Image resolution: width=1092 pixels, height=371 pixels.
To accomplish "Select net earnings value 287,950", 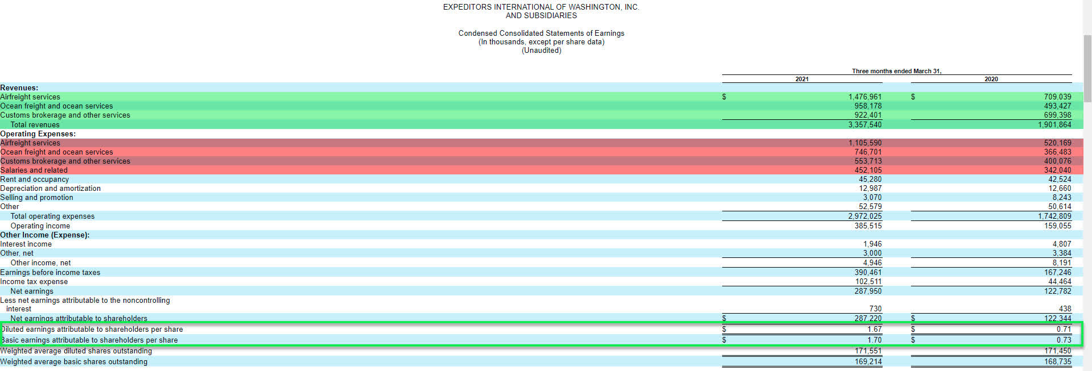I will pyautogui.click(x=868, y=291).
